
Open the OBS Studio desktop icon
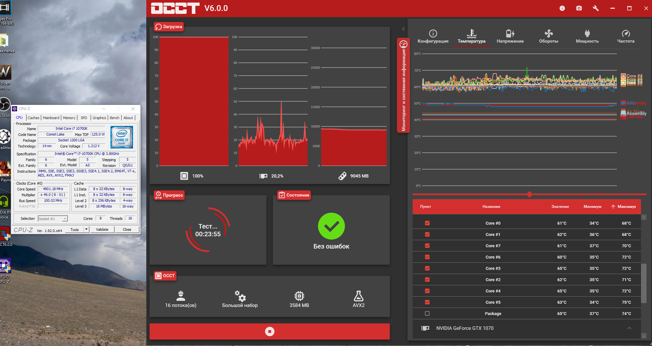(5, 105)
